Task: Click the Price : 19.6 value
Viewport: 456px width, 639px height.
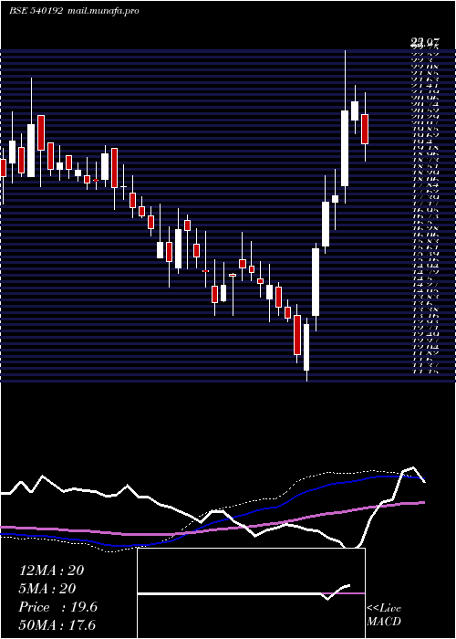Action: 57,607
